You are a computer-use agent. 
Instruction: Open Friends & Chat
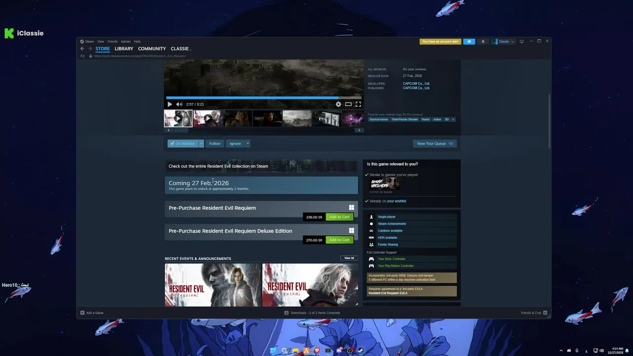point(534,312)
